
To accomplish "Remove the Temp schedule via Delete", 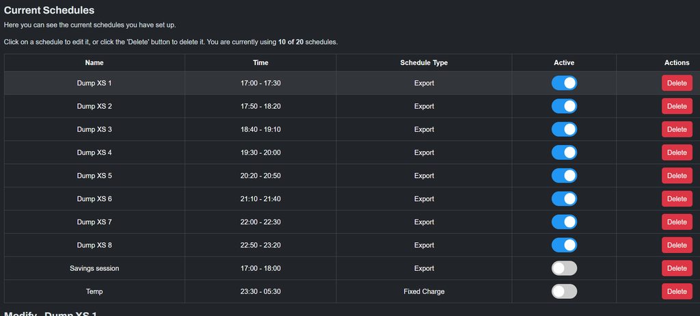I will 676,291.
